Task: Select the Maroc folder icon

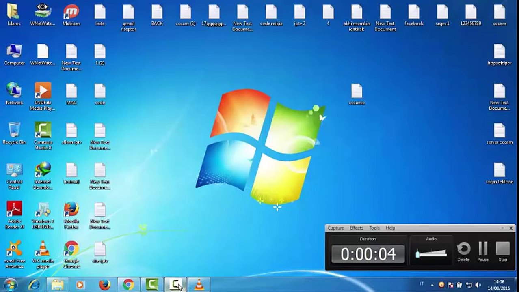Action: click(x=14, y=15)
